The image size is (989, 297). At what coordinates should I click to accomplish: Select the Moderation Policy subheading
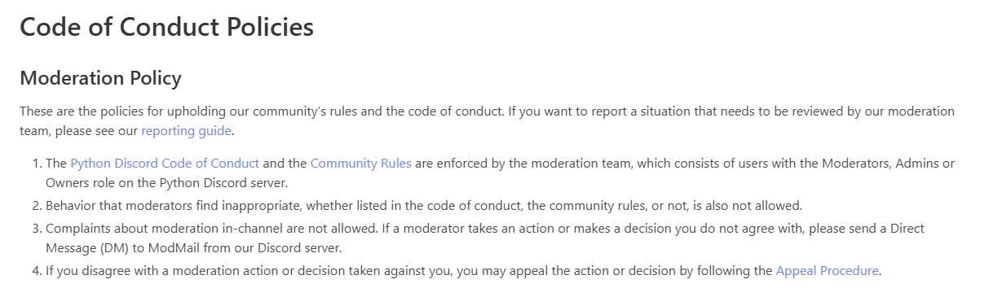pos(100,78)
